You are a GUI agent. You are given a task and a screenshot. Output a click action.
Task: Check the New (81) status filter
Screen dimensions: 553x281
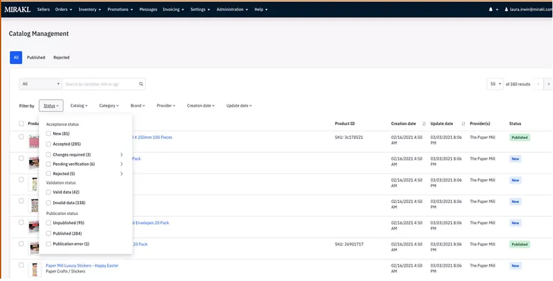click(x=49, y=133)
